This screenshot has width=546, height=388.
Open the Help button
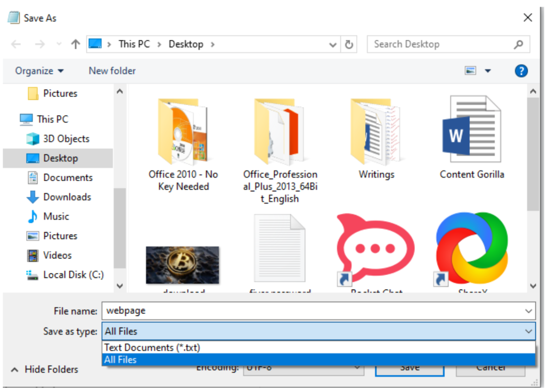click(x=521, y=71)
